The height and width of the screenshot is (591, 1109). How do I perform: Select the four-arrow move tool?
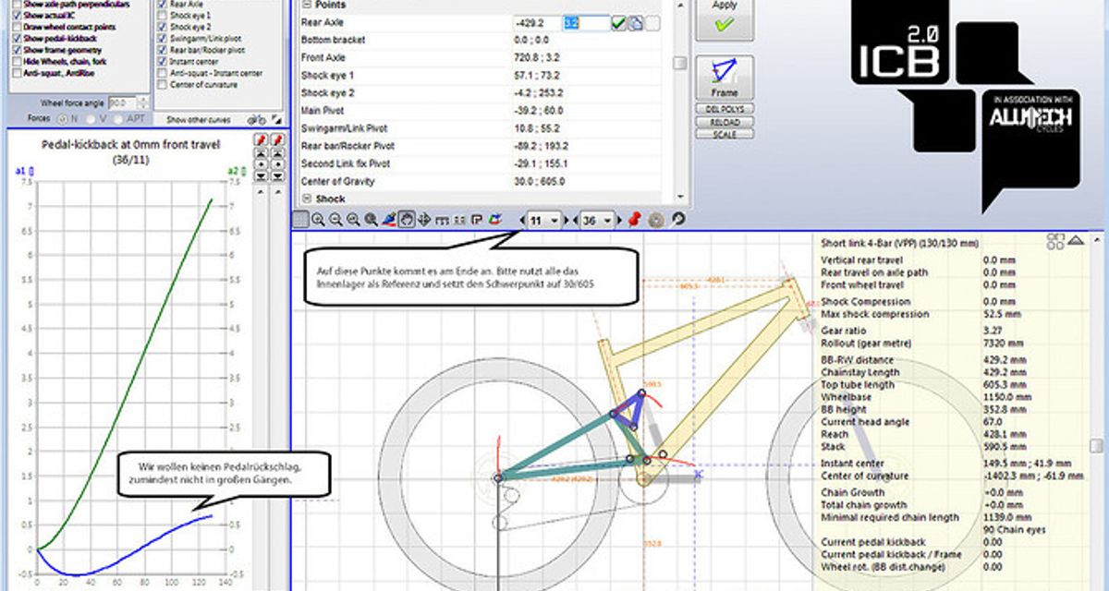(424, 220)
